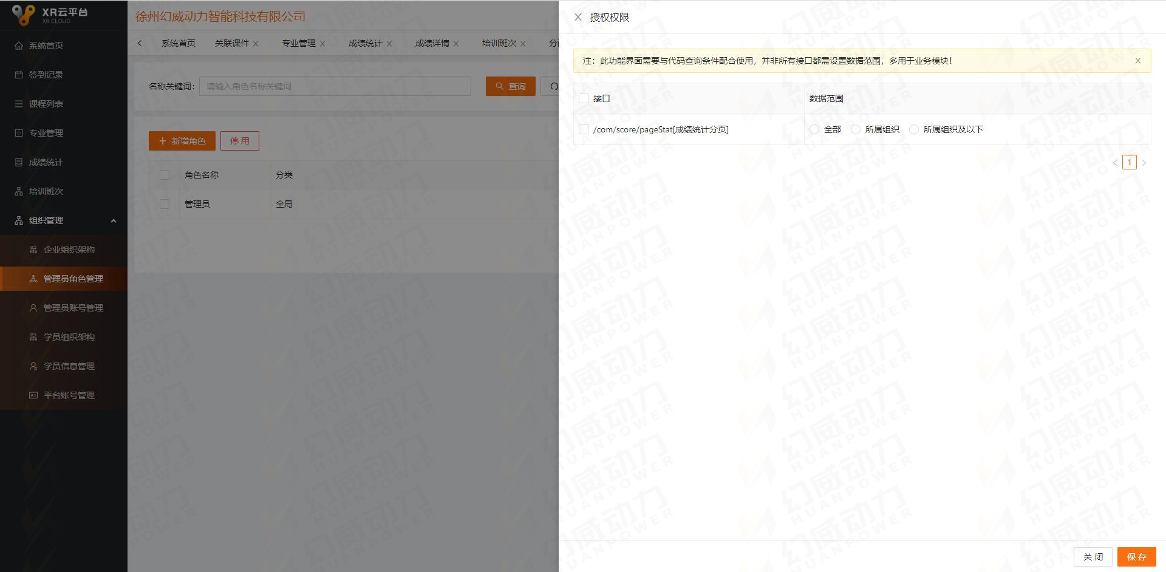Click the 新增角色 button
This screenshot has width=1166, height=572.
pos(182,140)
